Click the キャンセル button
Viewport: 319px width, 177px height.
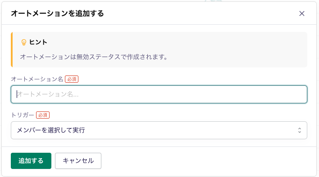(78, 161)
